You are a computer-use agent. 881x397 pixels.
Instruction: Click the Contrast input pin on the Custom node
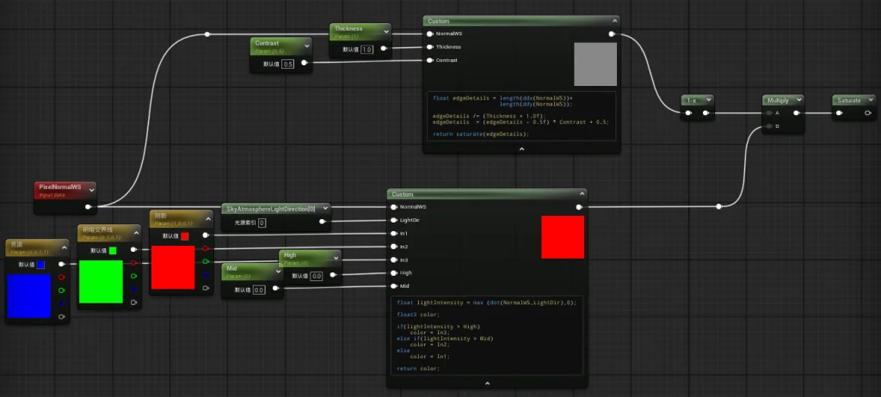[x=430, y=60]
